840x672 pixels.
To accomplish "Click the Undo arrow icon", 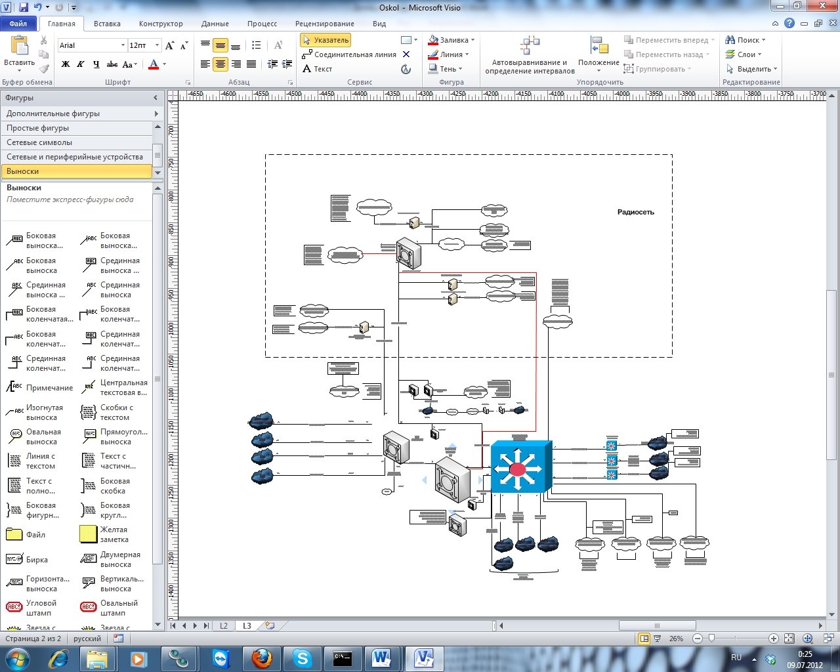I will point(38,8).
